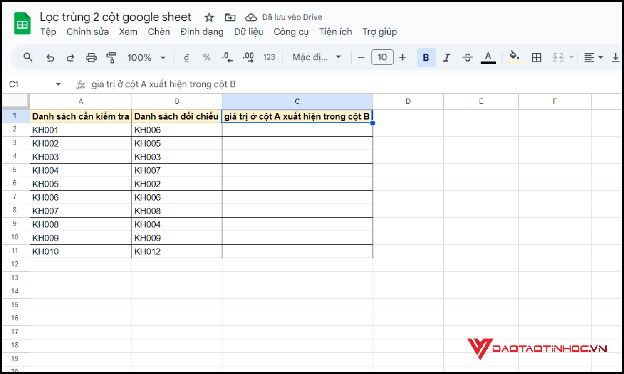The width and height of the screenshot is (624, 374).
Task: Star the spreadsheet "Lọc trùng 2 cột google sheet"
Action: (208, 17)
